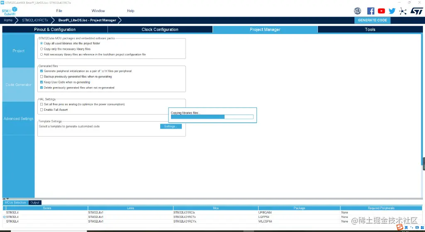
Task: Select Add necessary library files as reference
Action: tap(42, 54)
